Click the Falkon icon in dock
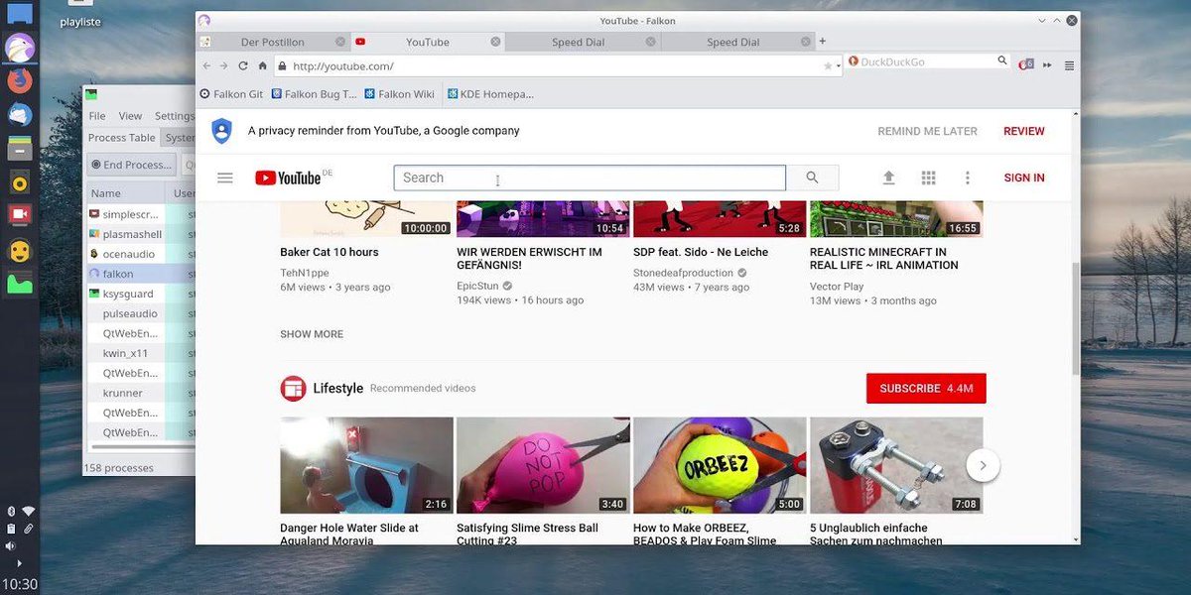Screen dimensions: 1191x595 (20, 47)
